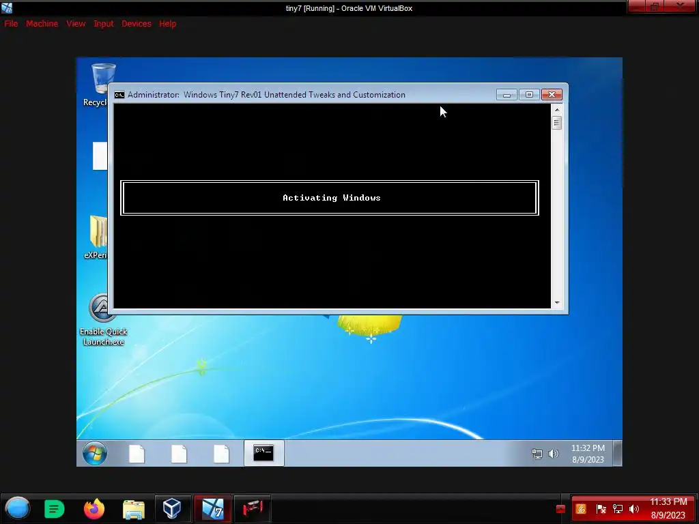This screenshot has height=524, width=699.
Task: Maximize the Administrator console window
Action: pos(529,94)
